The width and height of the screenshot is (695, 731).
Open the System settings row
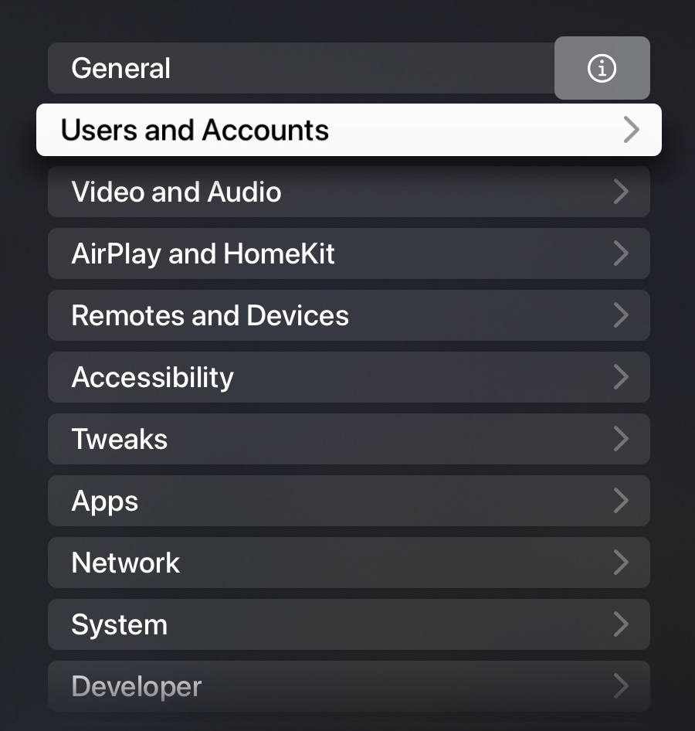tap(349, 624)
